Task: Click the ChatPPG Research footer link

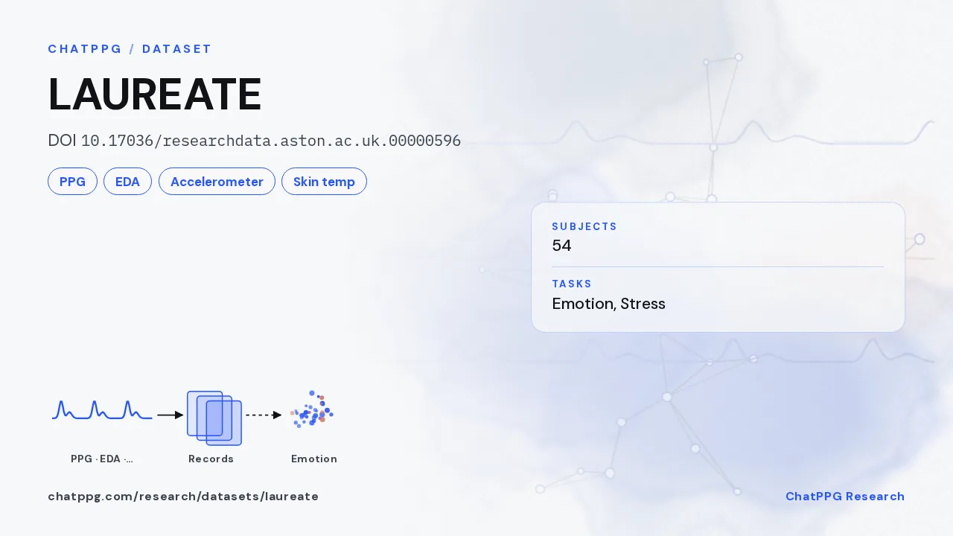Action: 845,497
